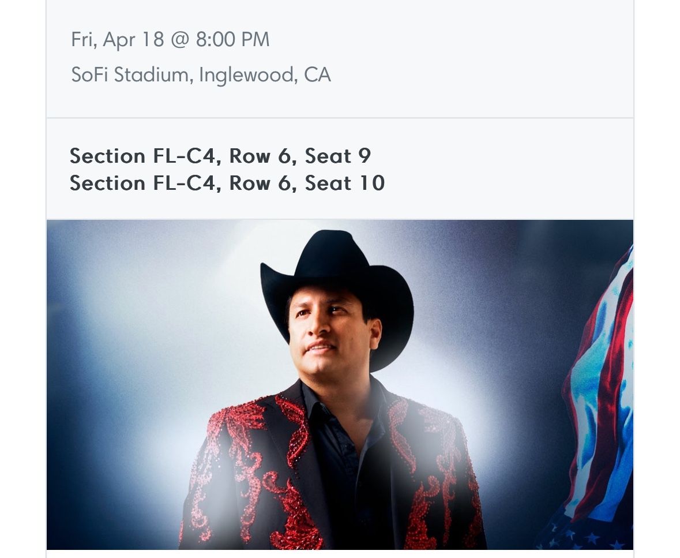Click the American flag at photo's right edge
Image resolution: width=680 pixels, height=558 pixels.
(603, 392)
